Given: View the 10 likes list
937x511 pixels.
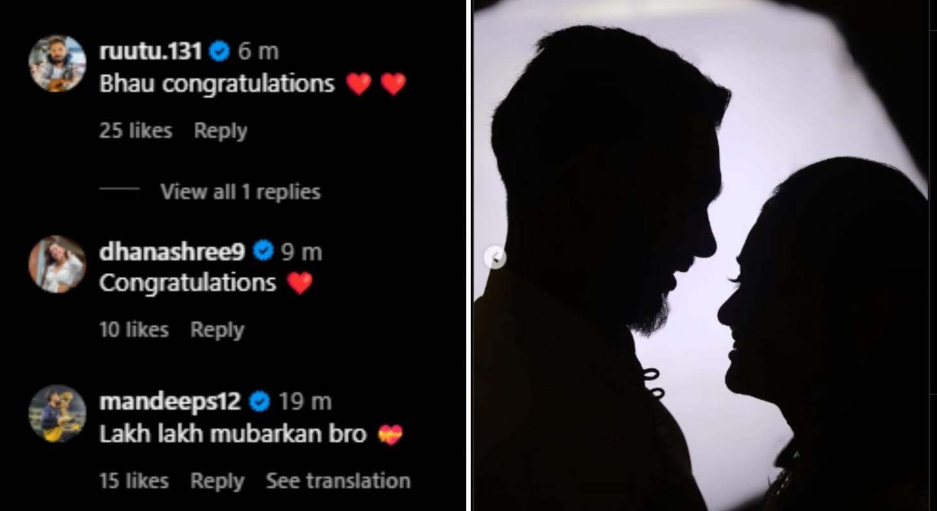Looking at the screenshot, I should click(133, 329).
